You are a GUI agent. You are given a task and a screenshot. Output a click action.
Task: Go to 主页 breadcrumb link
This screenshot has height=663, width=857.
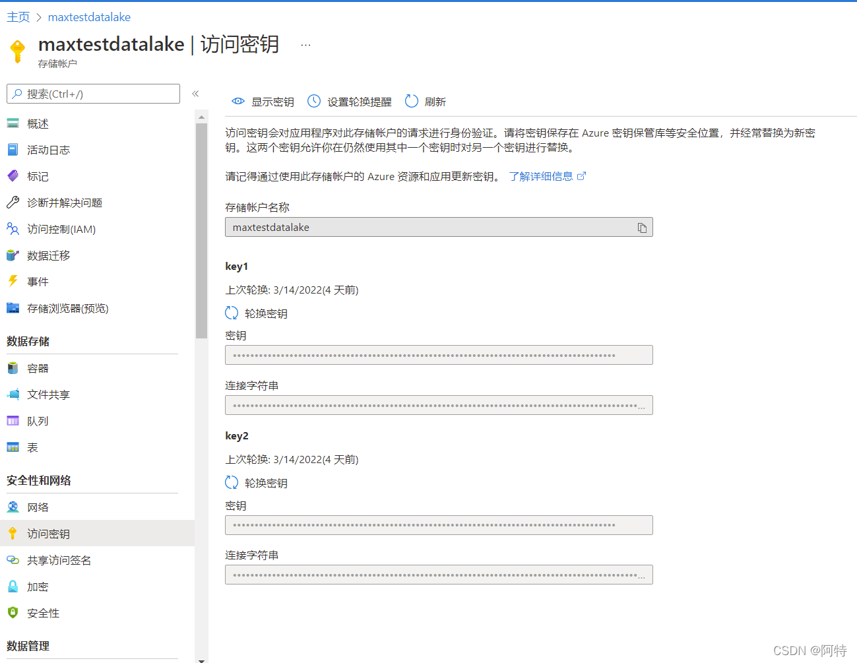point(18,17)
